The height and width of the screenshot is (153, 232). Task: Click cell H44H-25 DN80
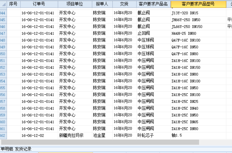coord(198,33)
